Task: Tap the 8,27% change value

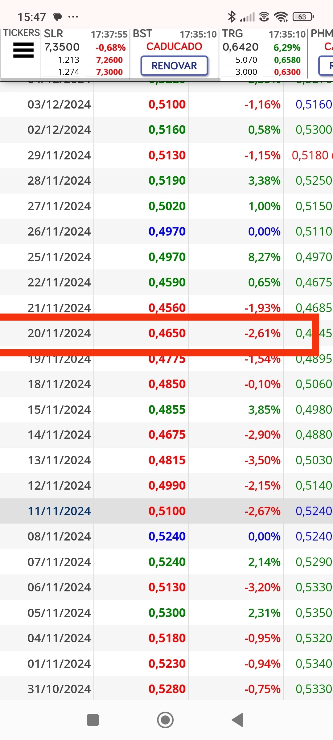Action: click(265, 257)
